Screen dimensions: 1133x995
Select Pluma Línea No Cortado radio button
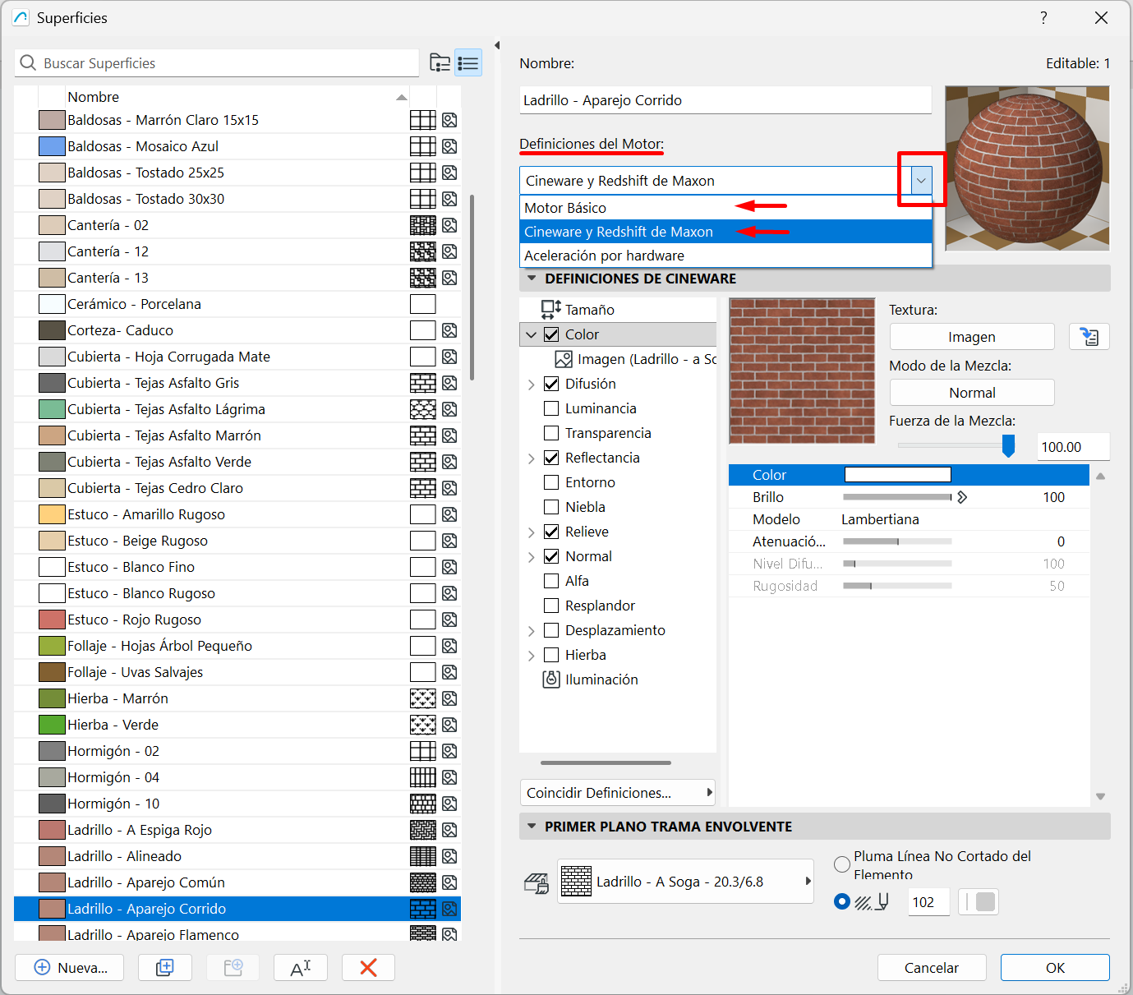pyautogui.click(x=842, y=864)
